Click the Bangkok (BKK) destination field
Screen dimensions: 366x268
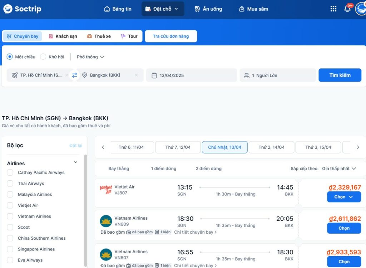point(111,75)
